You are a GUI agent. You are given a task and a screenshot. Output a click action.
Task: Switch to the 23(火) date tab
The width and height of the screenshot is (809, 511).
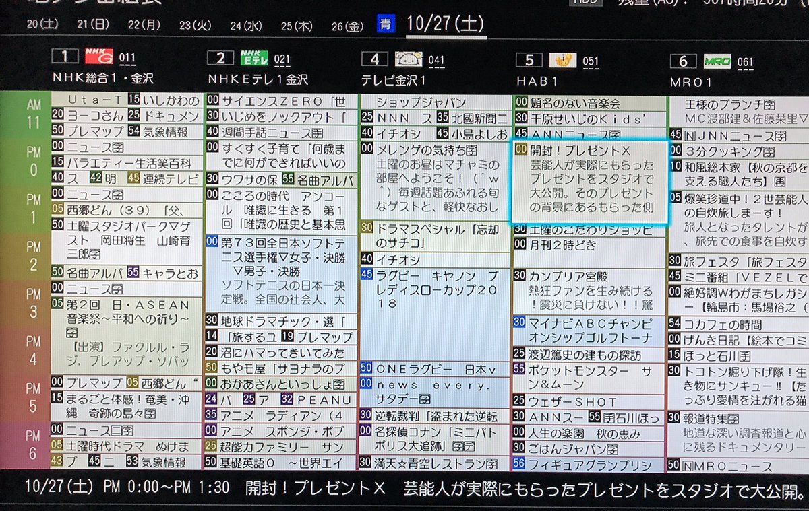196,25
